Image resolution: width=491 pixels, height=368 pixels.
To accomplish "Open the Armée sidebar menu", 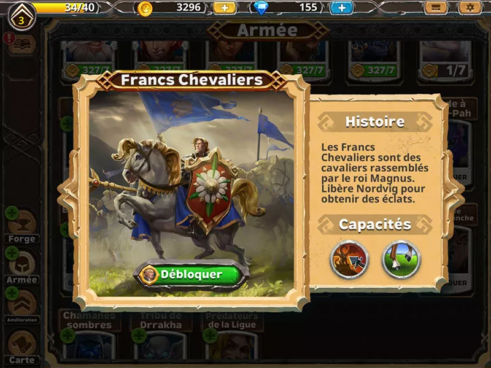I will tap(21, 267).
